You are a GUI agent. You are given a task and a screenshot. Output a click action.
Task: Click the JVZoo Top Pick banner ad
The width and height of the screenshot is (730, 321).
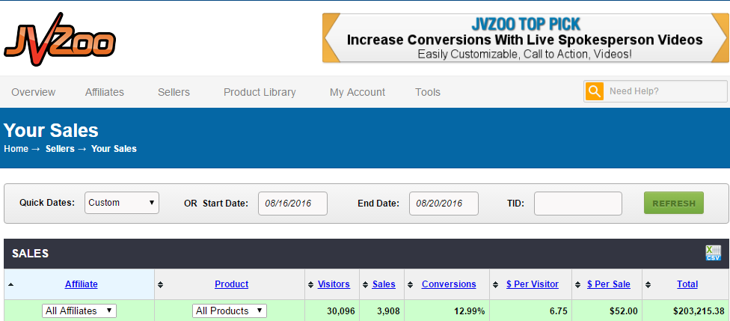click(526, 37)
